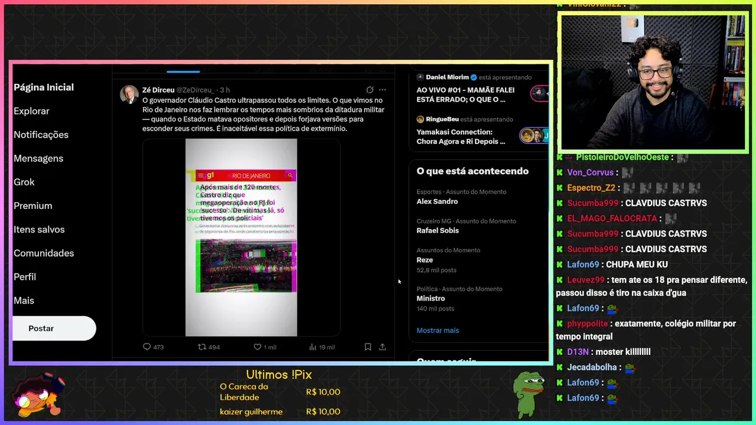Viewport: 756px width, 425px height.
Task: Select Premium in the sidebar
Action: click(x=33, y=205)
